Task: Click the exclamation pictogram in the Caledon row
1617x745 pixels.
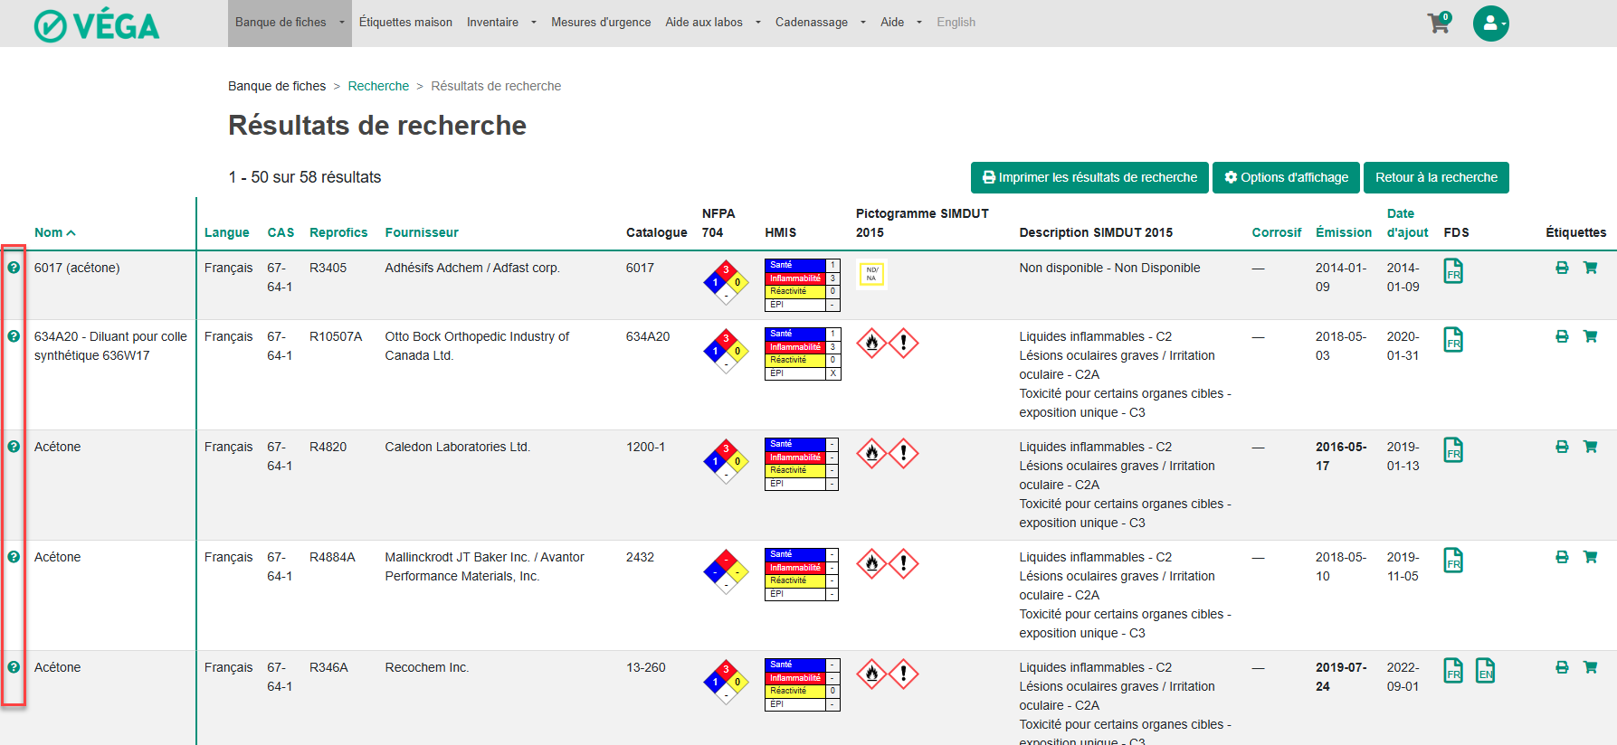Action: [x=903, y=453]
